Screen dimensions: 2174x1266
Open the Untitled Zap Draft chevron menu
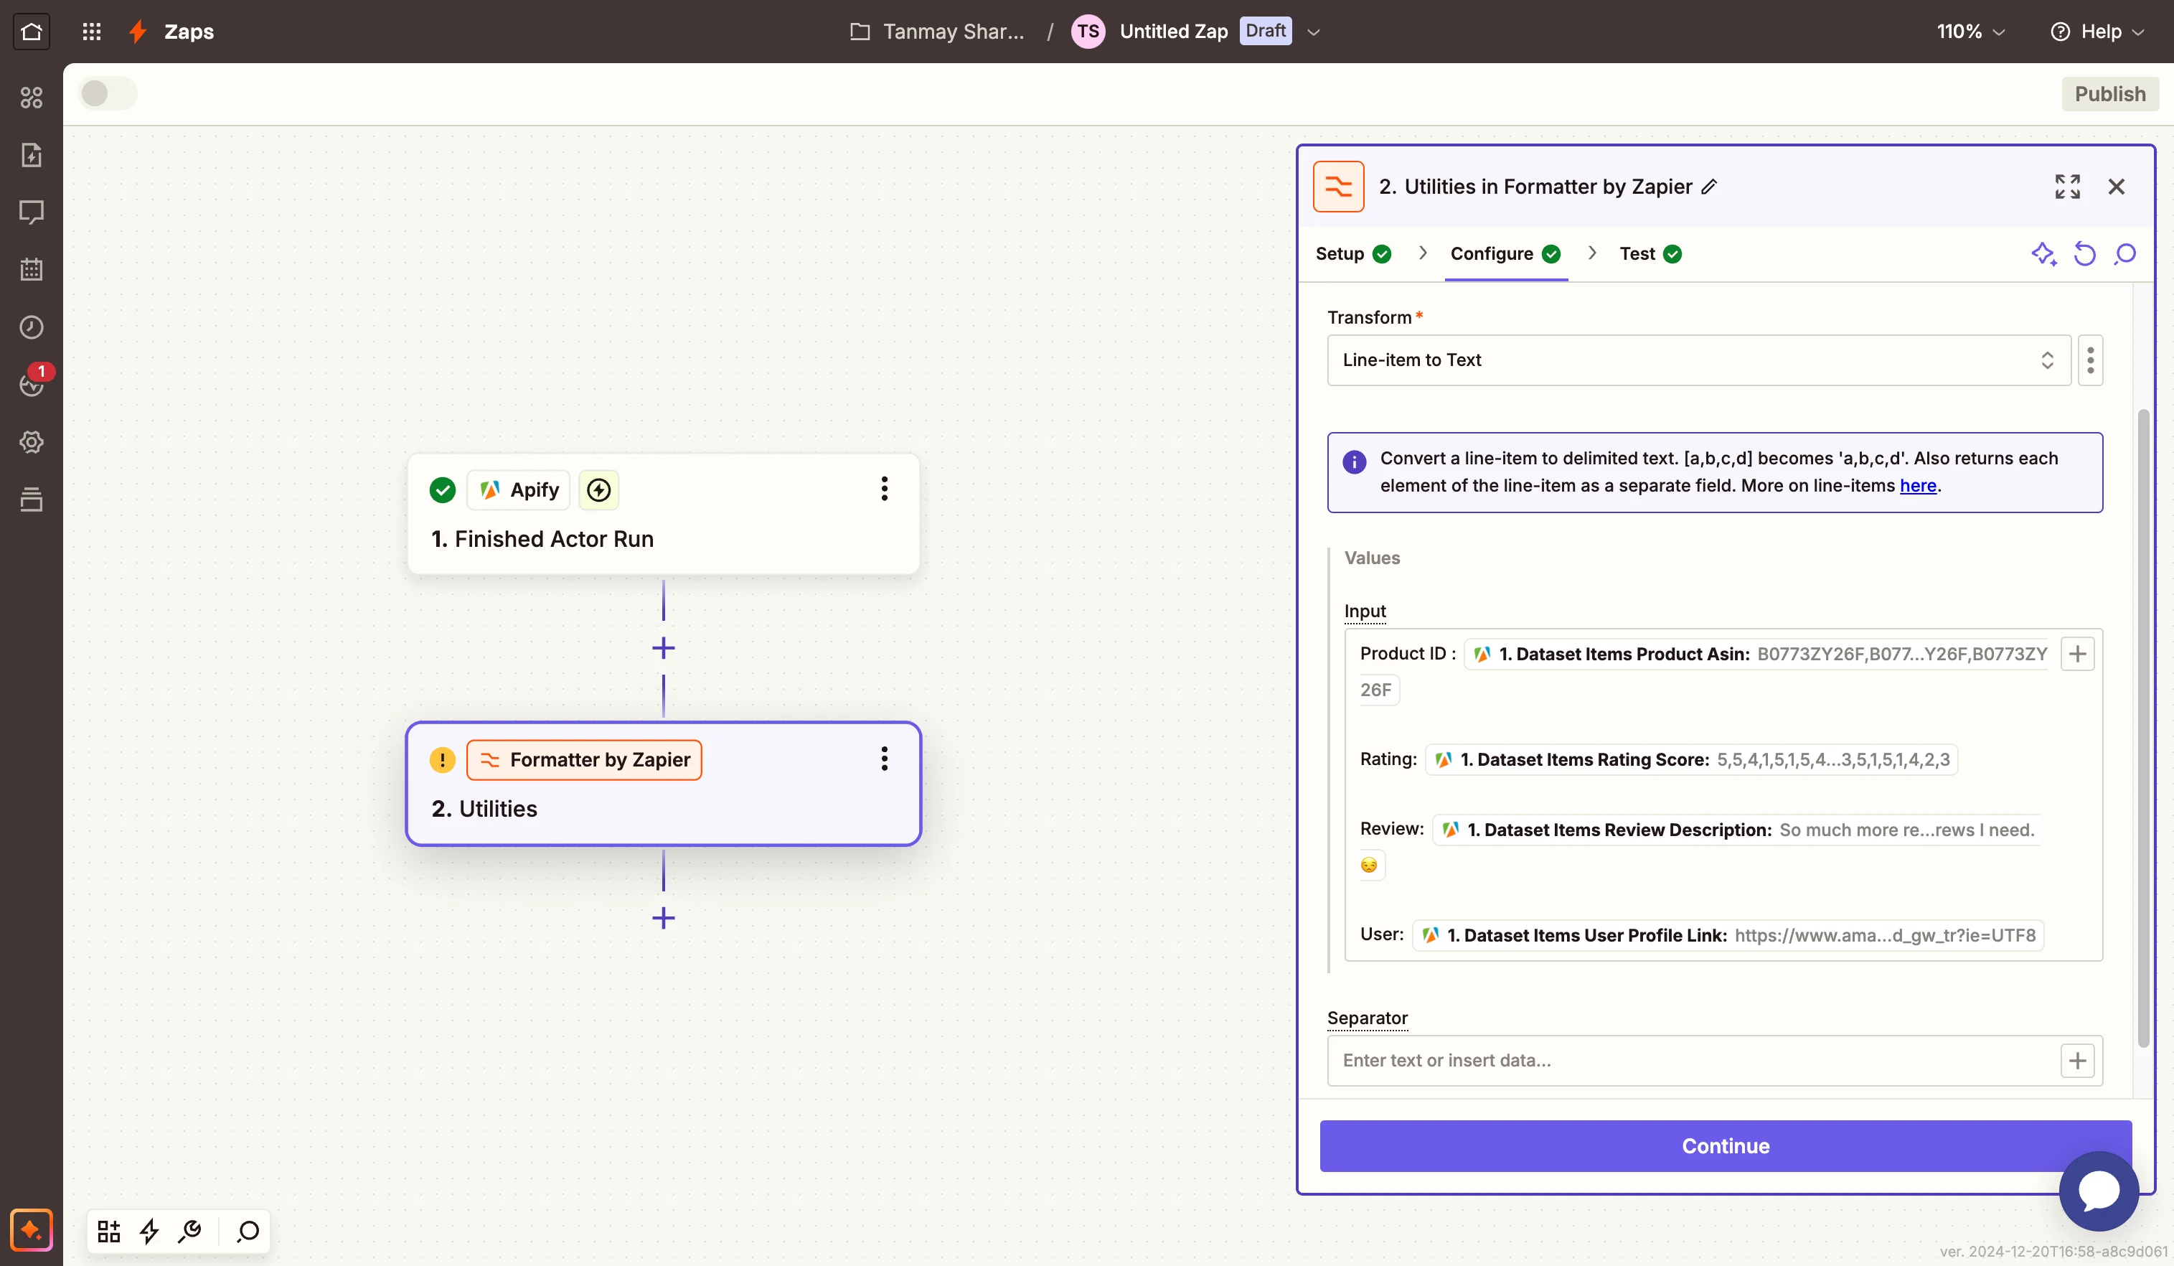[1313, 32]
